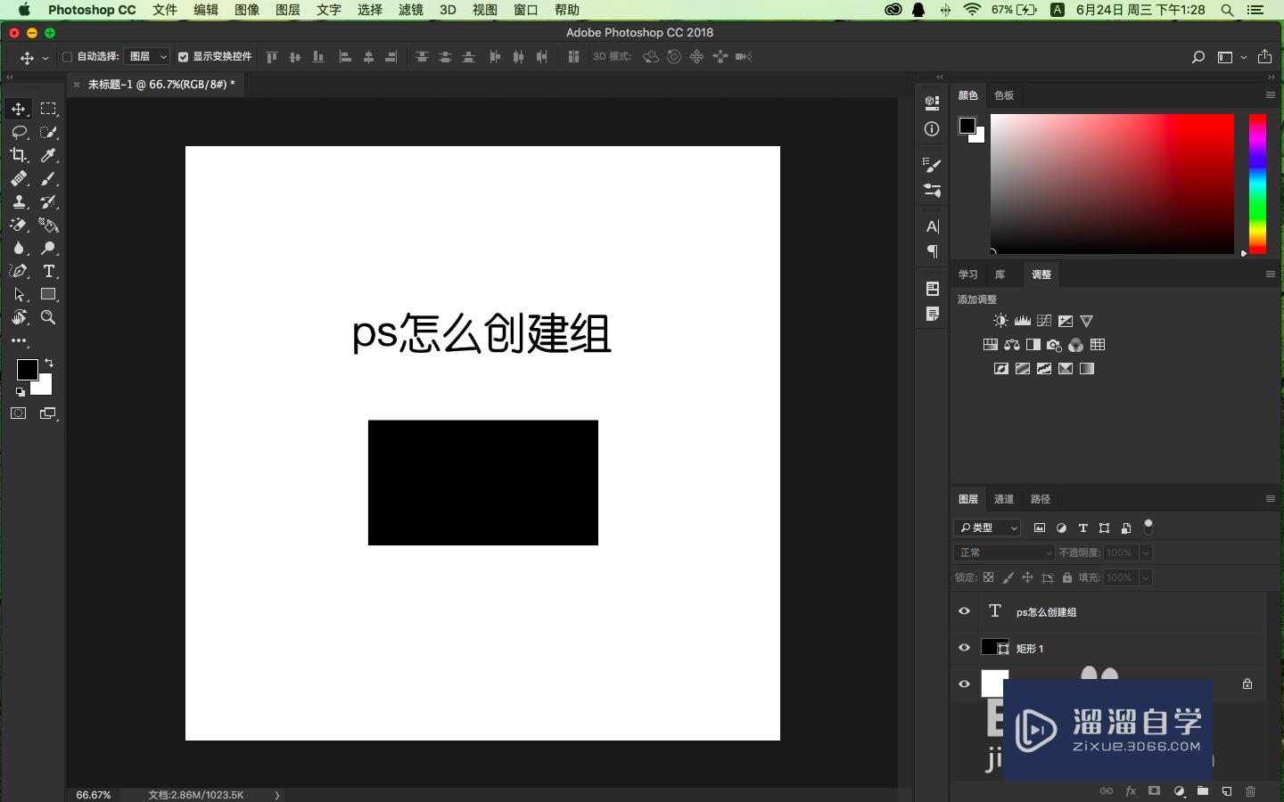Select the Path Selection tool
Viewport: 1284px width, 802px height.
19,294
